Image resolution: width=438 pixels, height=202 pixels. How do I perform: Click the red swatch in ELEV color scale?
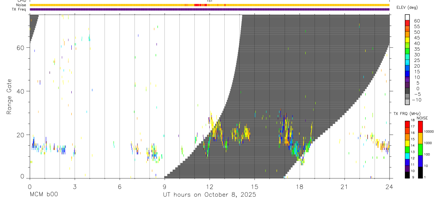click(x=407, y=23)
